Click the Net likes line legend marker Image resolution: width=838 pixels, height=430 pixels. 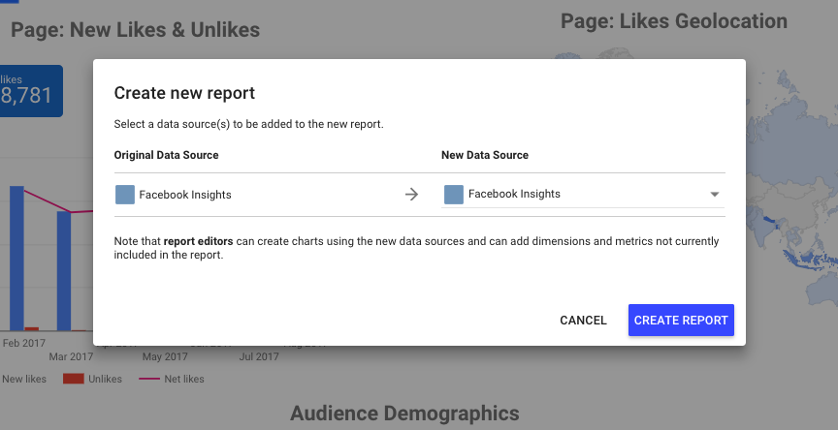(x=149, y=379)
